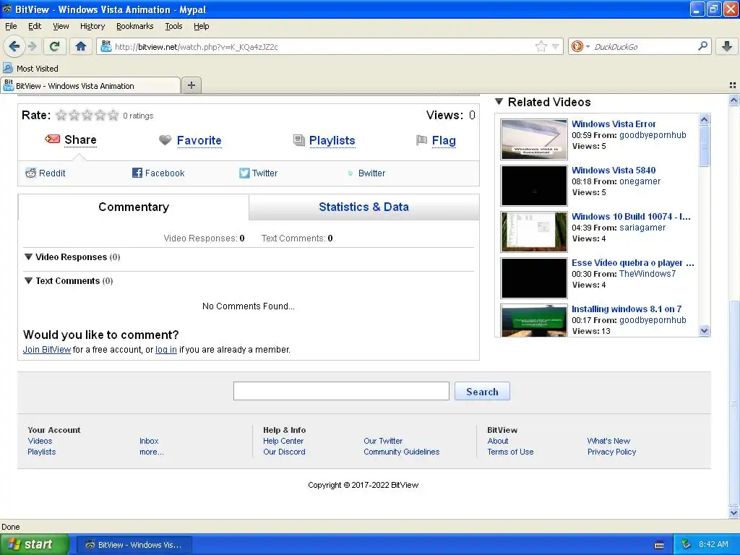Open the Tools menu
The width and height of the screenshot is (740, 555).
173,26
